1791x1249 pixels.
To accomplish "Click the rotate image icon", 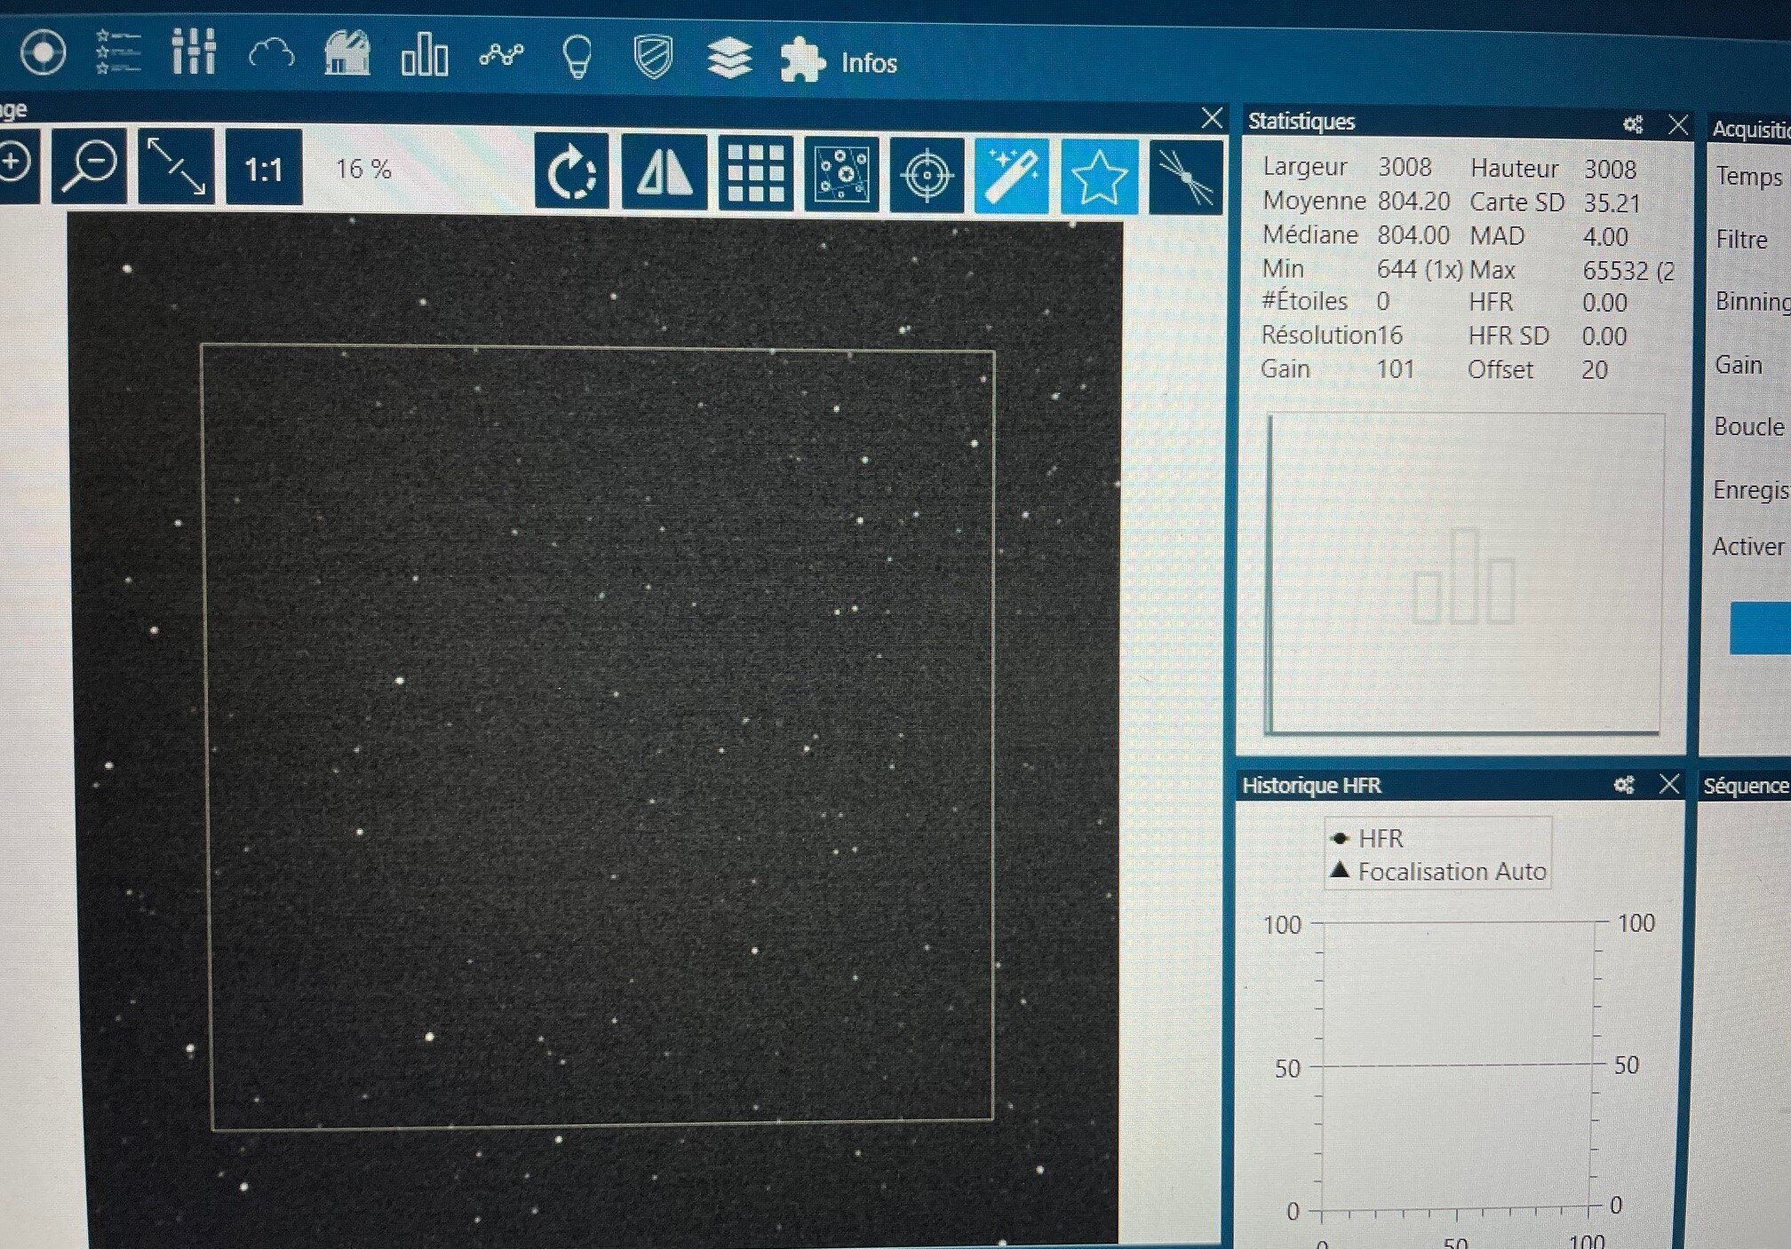I will (x=571, y=172).
